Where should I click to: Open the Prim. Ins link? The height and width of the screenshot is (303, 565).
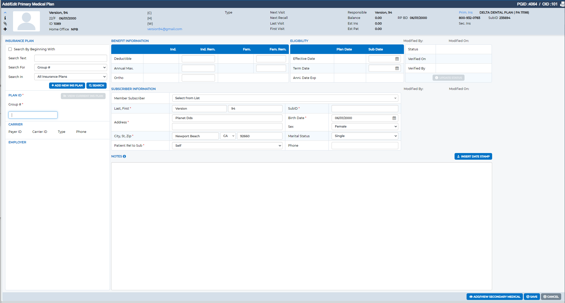tap(466, 13)
